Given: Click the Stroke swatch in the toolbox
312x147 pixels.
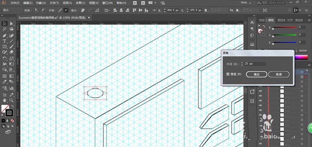Looking at the screenshot, I should pyautogui.click(x=9, y=113).
